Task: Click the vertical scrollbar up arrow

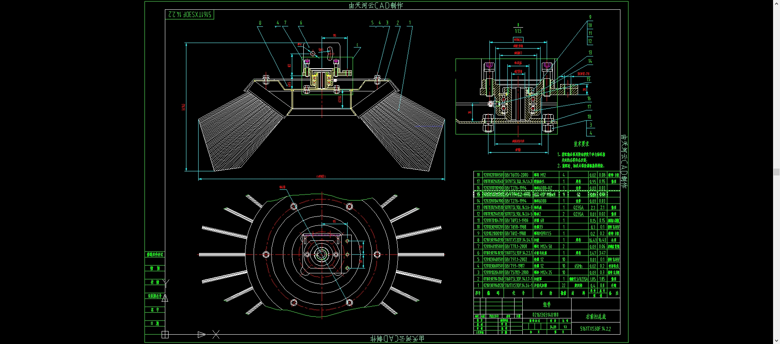Action: tap(776, 3)
